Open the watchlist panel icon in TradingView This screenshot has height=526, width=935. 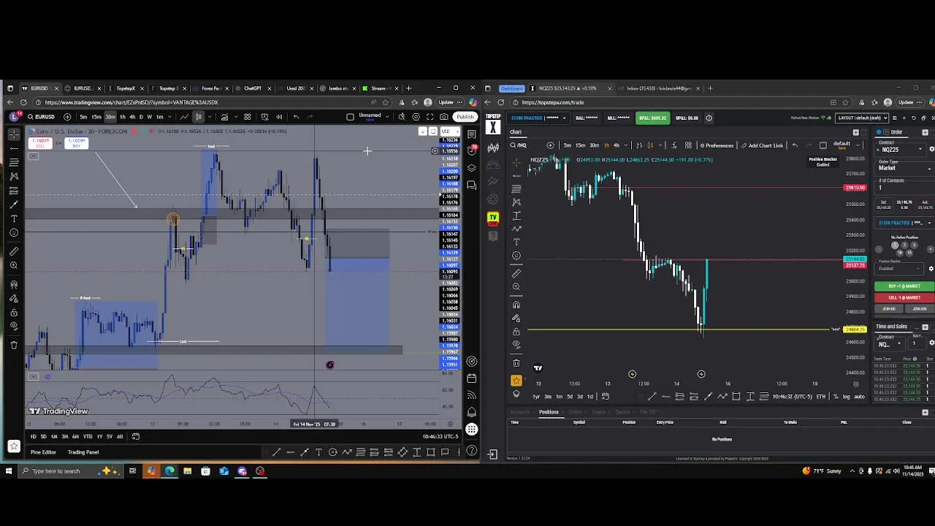click(472, 134)
